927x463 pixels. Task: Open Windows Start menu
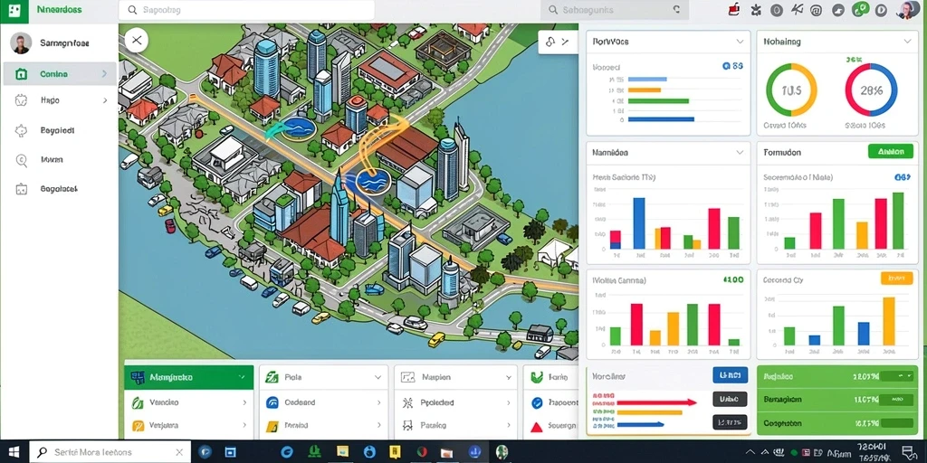[x=14, y=452]
